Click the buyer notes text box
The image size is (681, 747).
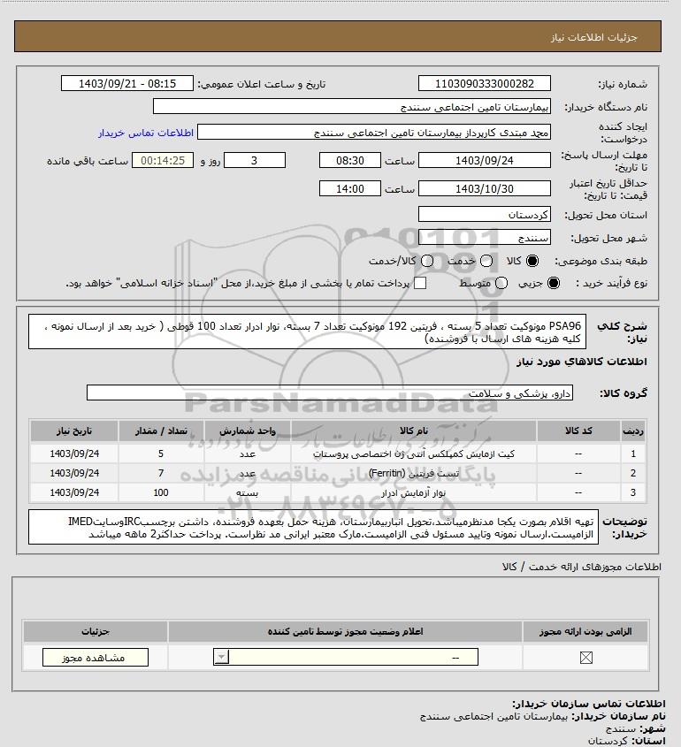tap(313, 527)
